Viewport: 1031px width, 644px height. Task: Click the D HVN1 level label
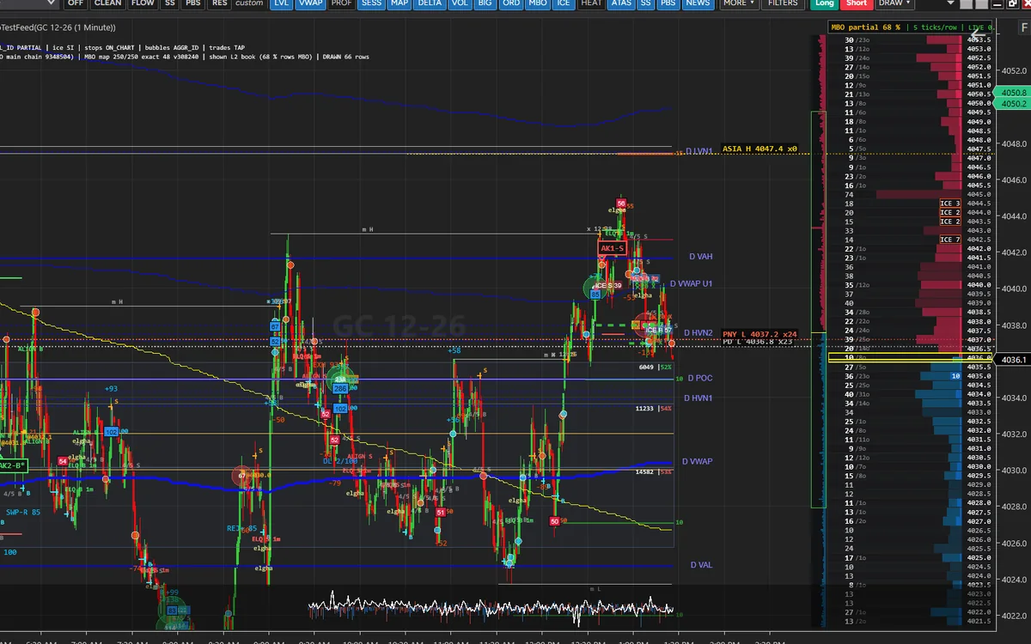(x=699, y=398)
